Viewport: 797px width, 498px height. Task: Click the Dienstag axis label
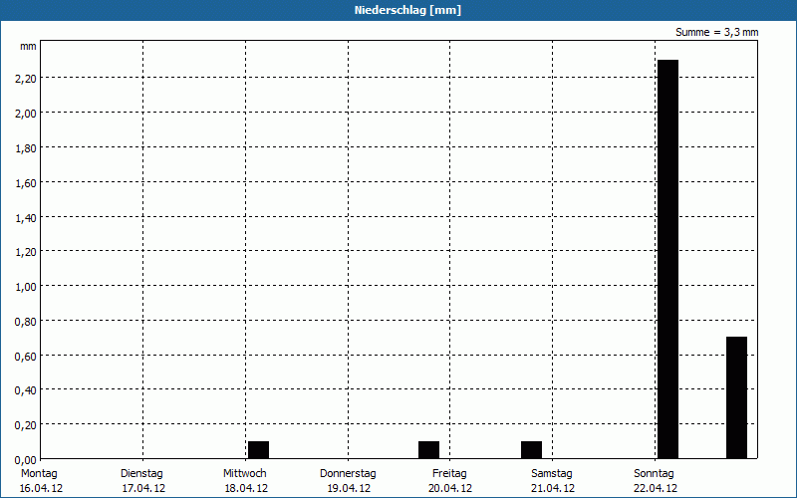(x=141, y=473)
